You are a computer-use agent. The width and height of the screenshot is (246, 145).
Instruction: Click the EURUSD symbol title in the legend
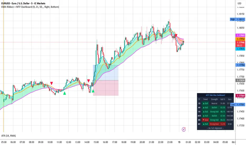[x=23, y=3]
